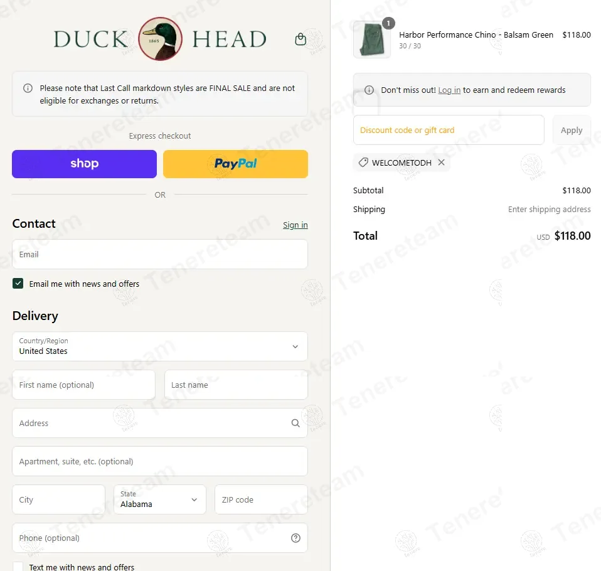This screenshot has height=571, width=601.
Task: Click the Sign in link
Action: [295, 225]
